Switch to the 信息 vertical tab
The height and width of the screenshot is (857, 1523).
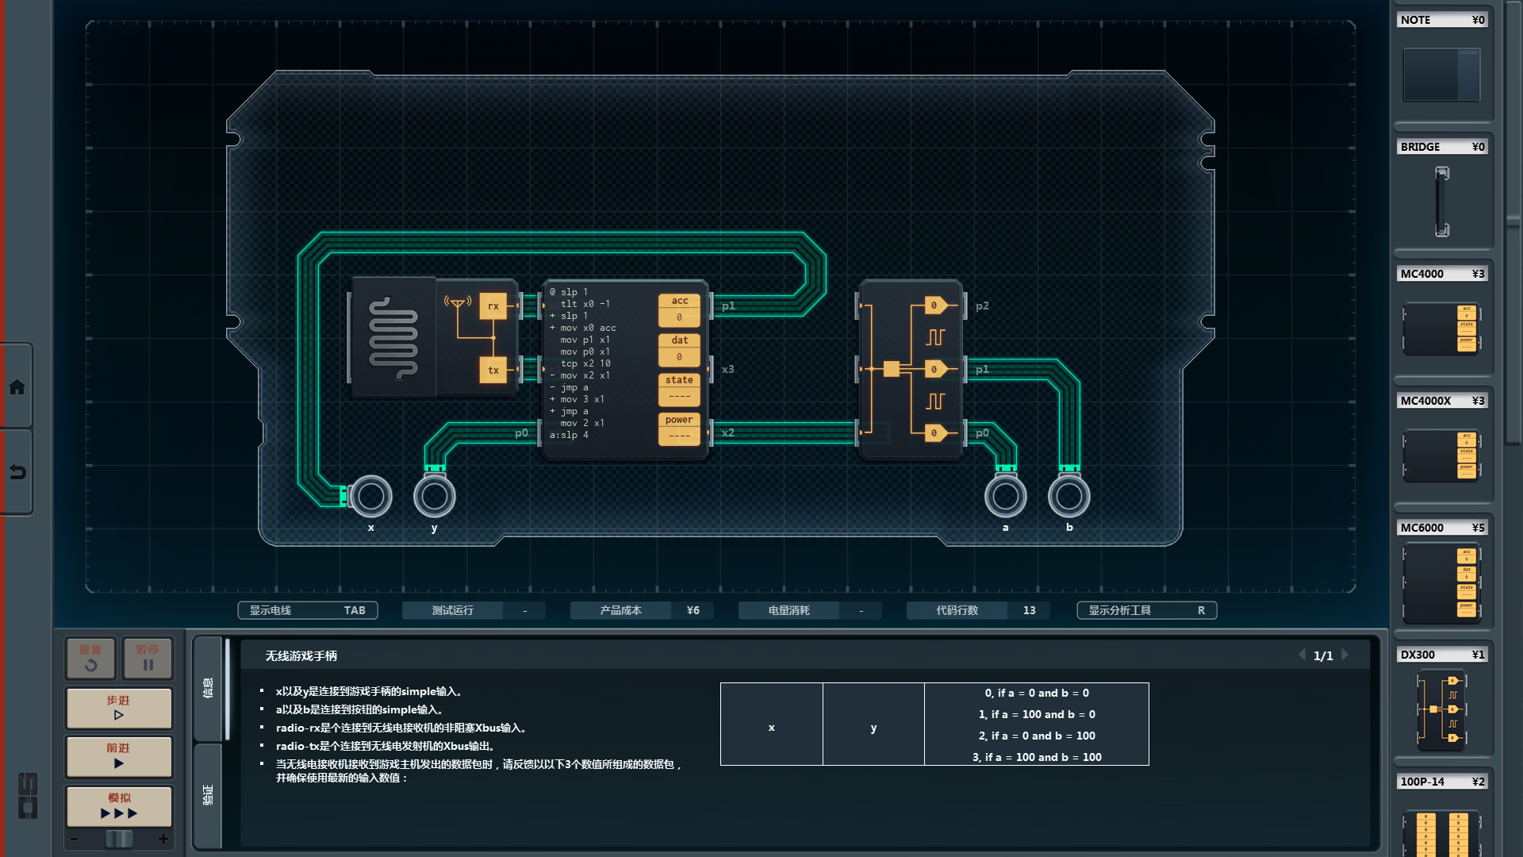click(x=208, y=687)
